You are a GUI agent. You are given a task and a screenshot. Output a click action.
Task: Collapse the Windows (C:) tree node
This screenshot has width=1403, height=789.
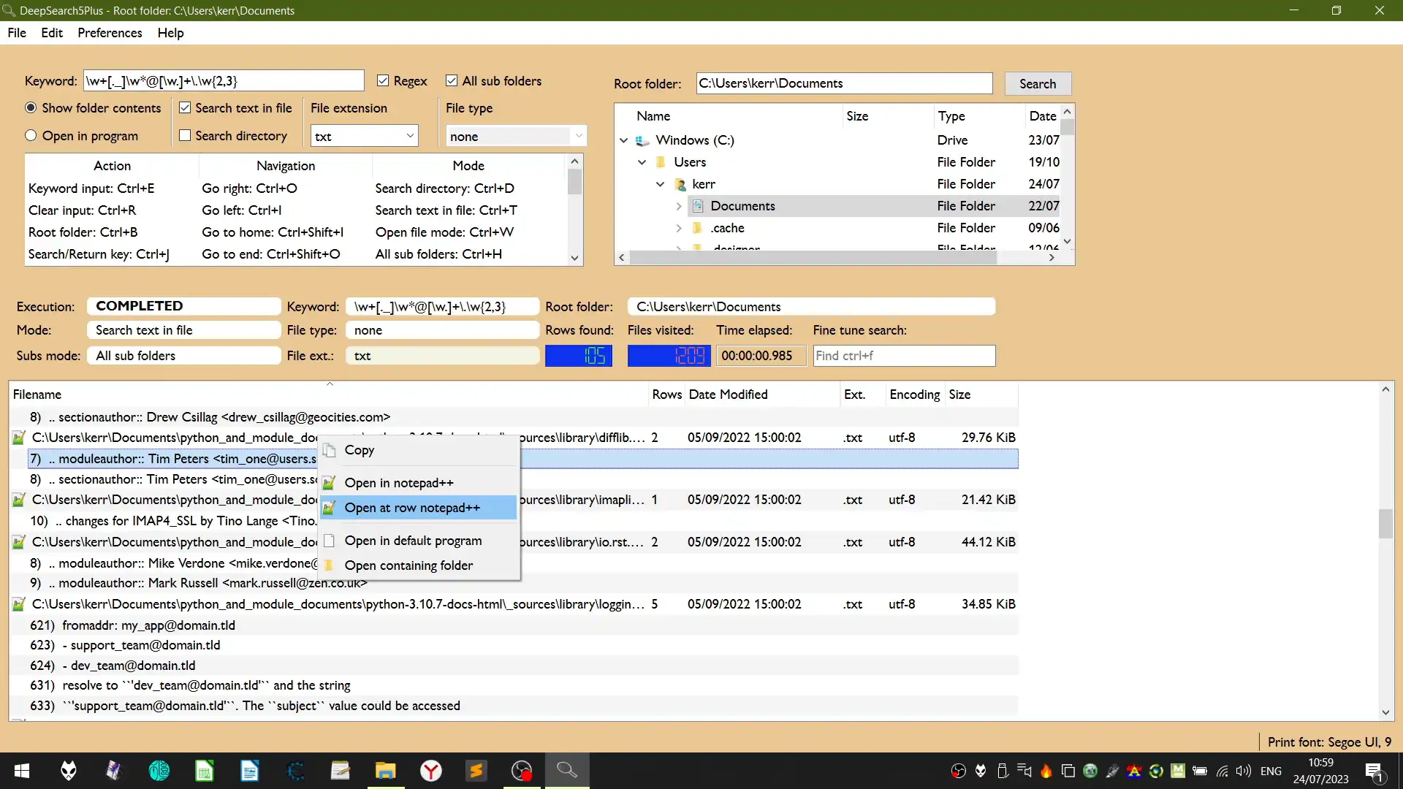[x=624, y=140]
